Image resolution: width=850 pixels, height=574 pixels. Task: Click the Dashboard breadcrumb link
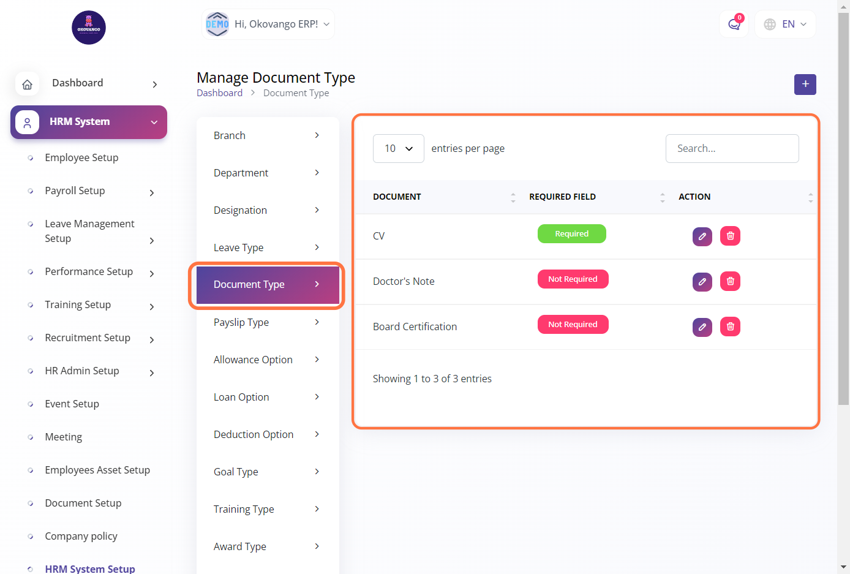[219, 93]
